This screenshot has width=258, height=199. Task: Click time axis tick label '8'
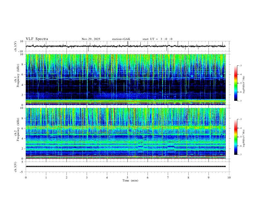[188, 178]
